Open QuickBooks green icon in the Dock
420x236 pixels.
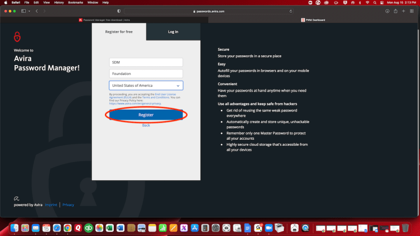[x=89, y=228]
